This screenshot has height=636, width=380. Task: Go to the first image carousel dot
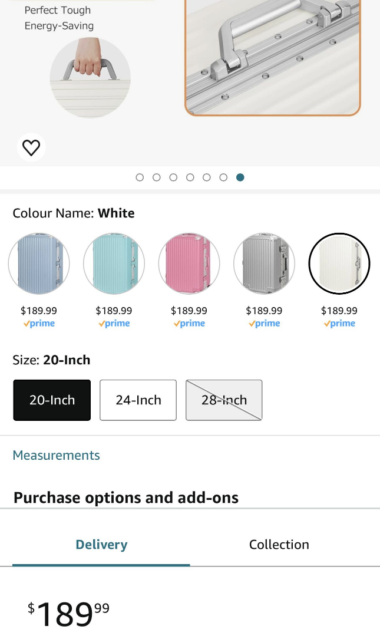140,177
